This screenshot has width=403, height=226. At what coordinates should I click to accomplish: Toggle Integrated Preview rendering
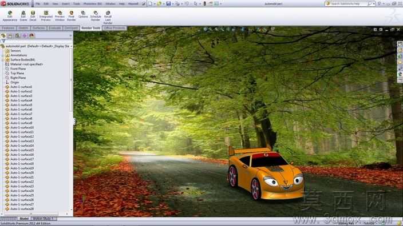point(46,16)
